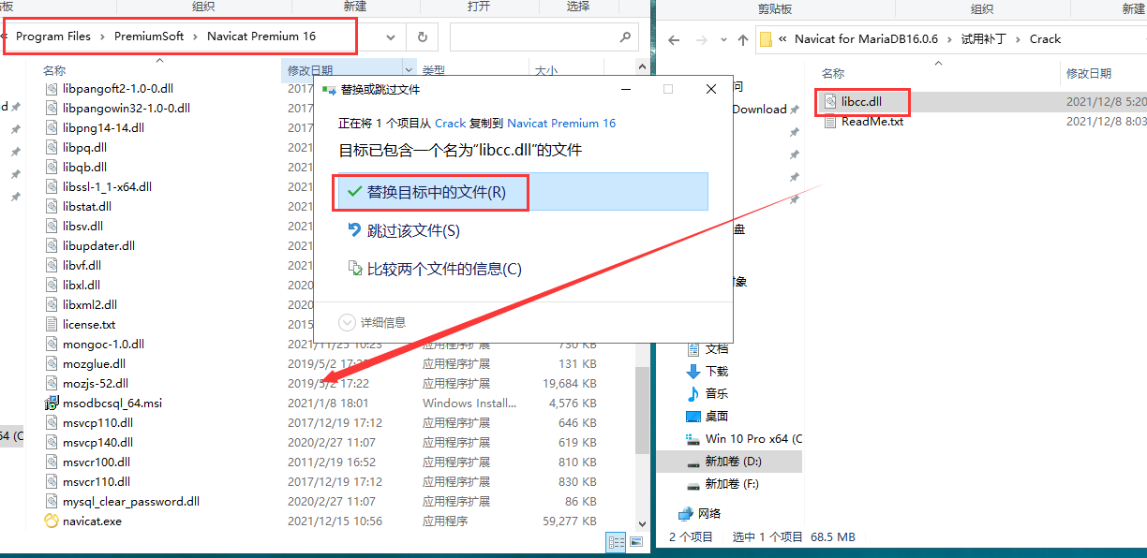The image size is (1147, 558).
Task: Navigate to Program Files breadcrumb
Action: tap(53, 37)
